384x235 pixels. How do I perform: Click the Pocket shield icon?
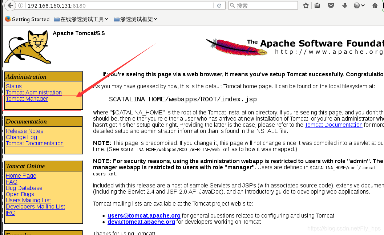pos(331,5)
